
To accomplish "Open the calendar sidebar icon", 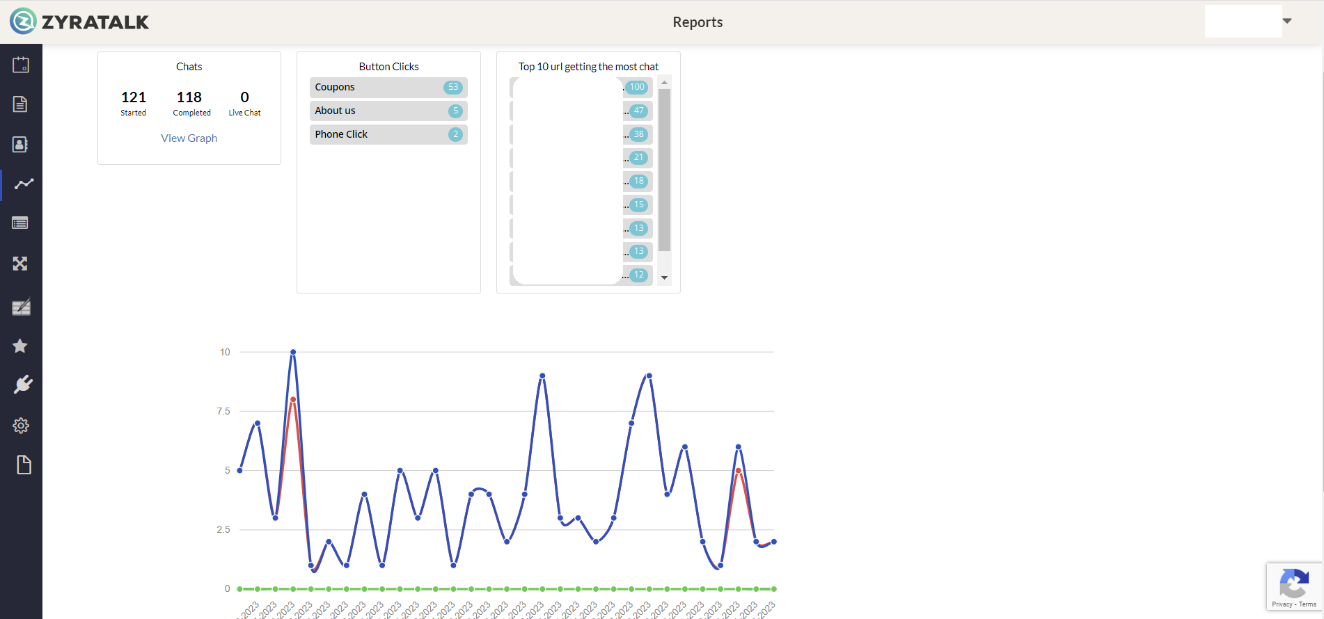I will [x=21, y=65].
